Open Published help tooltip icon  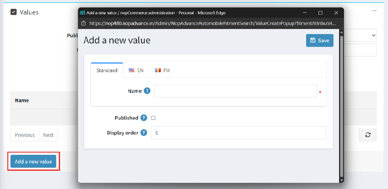[144, 118]
